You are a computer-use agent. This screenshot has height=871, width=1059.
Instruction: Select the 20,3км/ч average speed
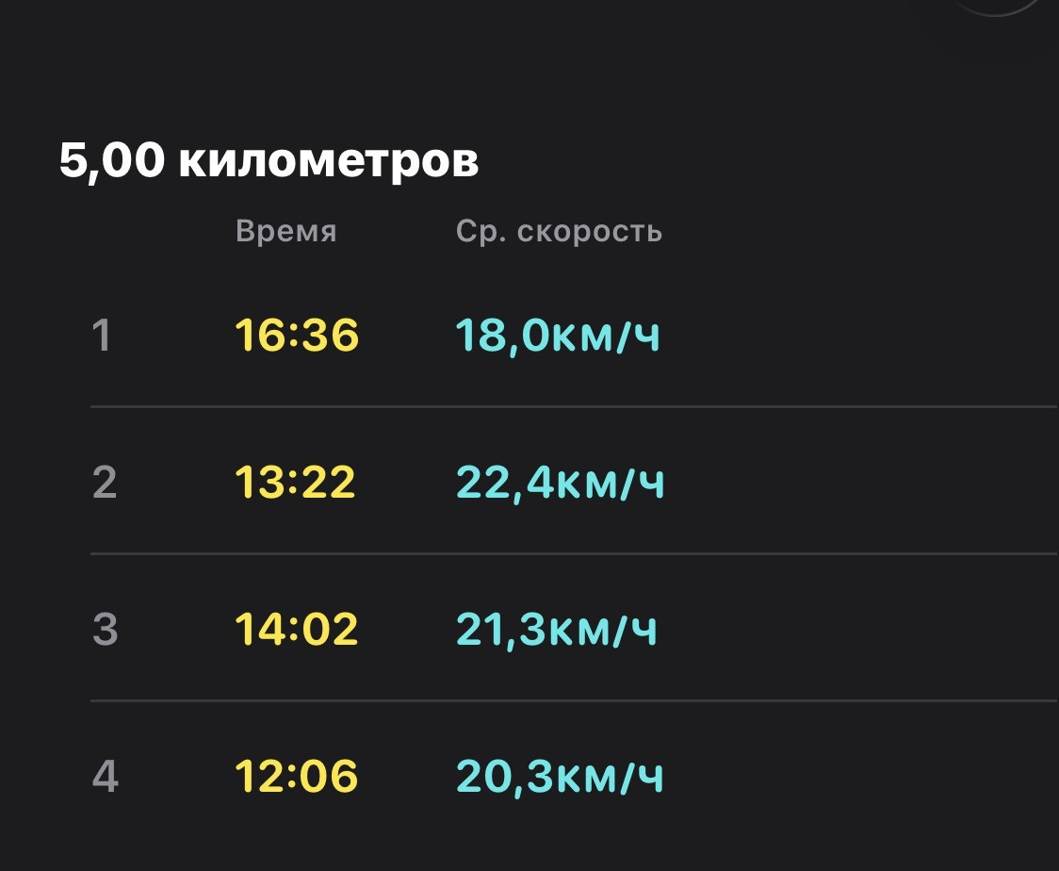[560, 777]
